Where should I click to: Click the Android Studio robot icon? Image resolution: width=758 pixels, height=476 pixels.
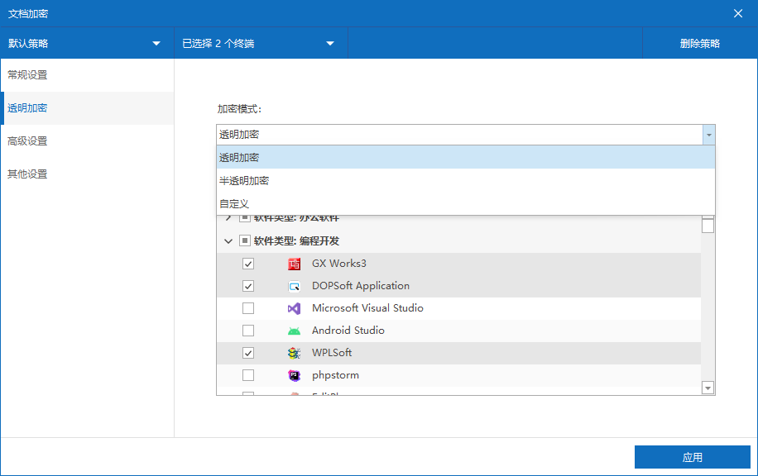pos(294,331)
